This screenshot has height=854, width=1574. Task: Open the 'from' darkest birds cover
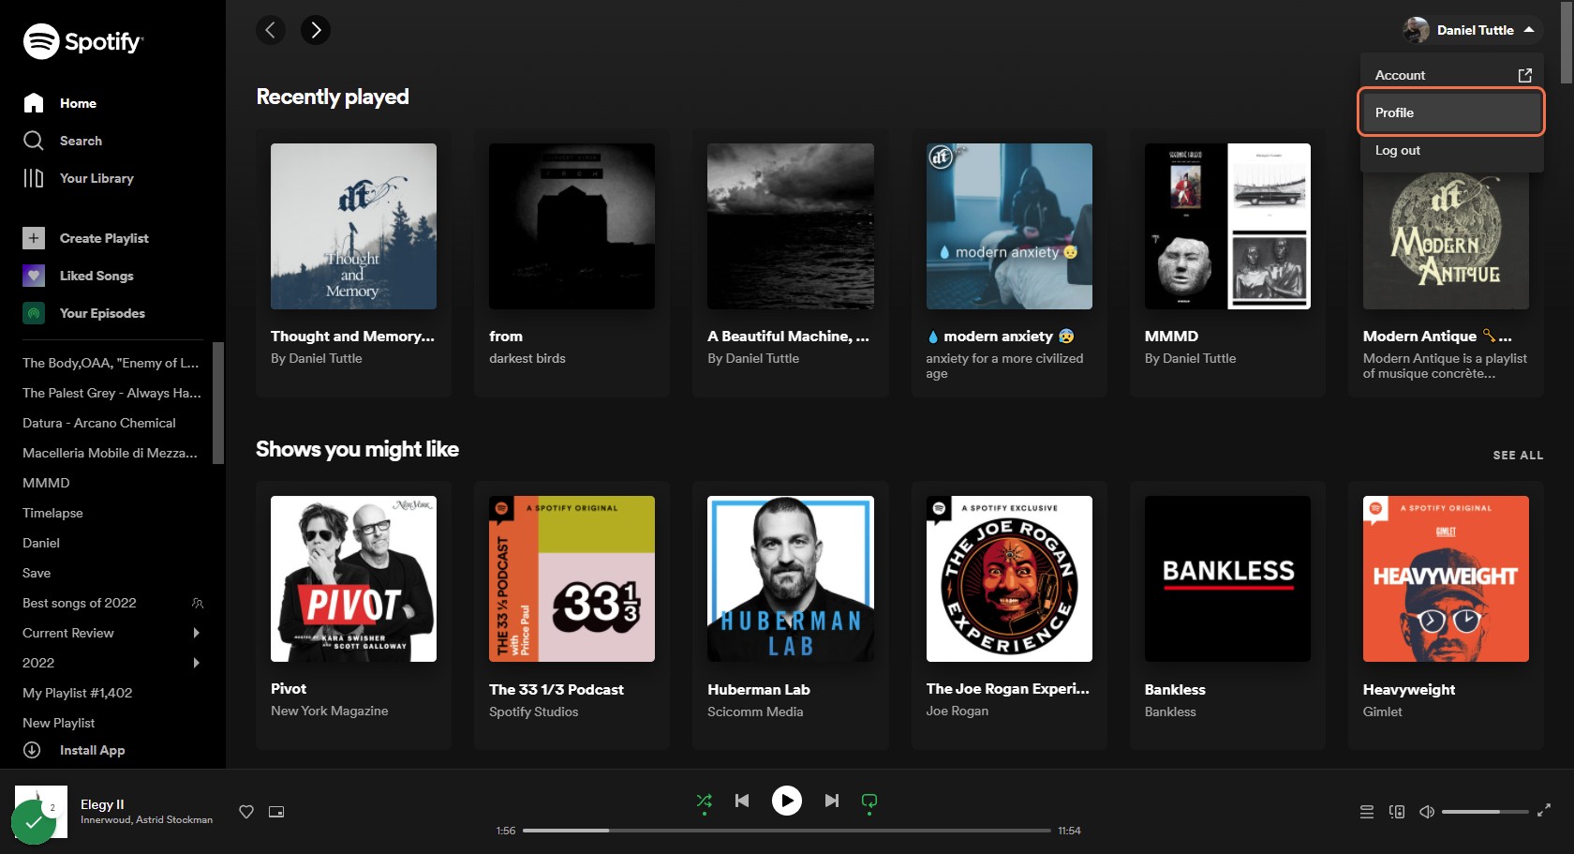pos(572,226)
